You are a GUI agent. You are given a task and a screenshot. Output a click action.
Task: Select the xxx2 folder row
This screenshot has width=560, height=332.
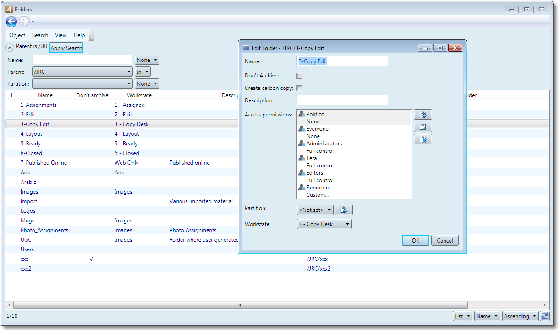click(x=277, y=269)
